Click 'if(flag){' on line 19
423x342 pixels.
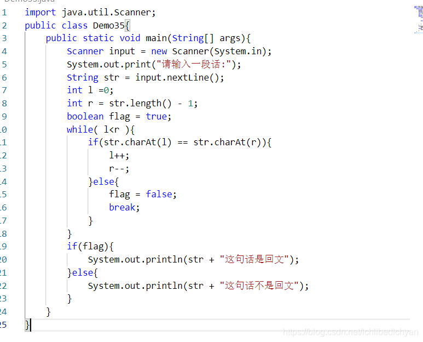pos(90,247)
